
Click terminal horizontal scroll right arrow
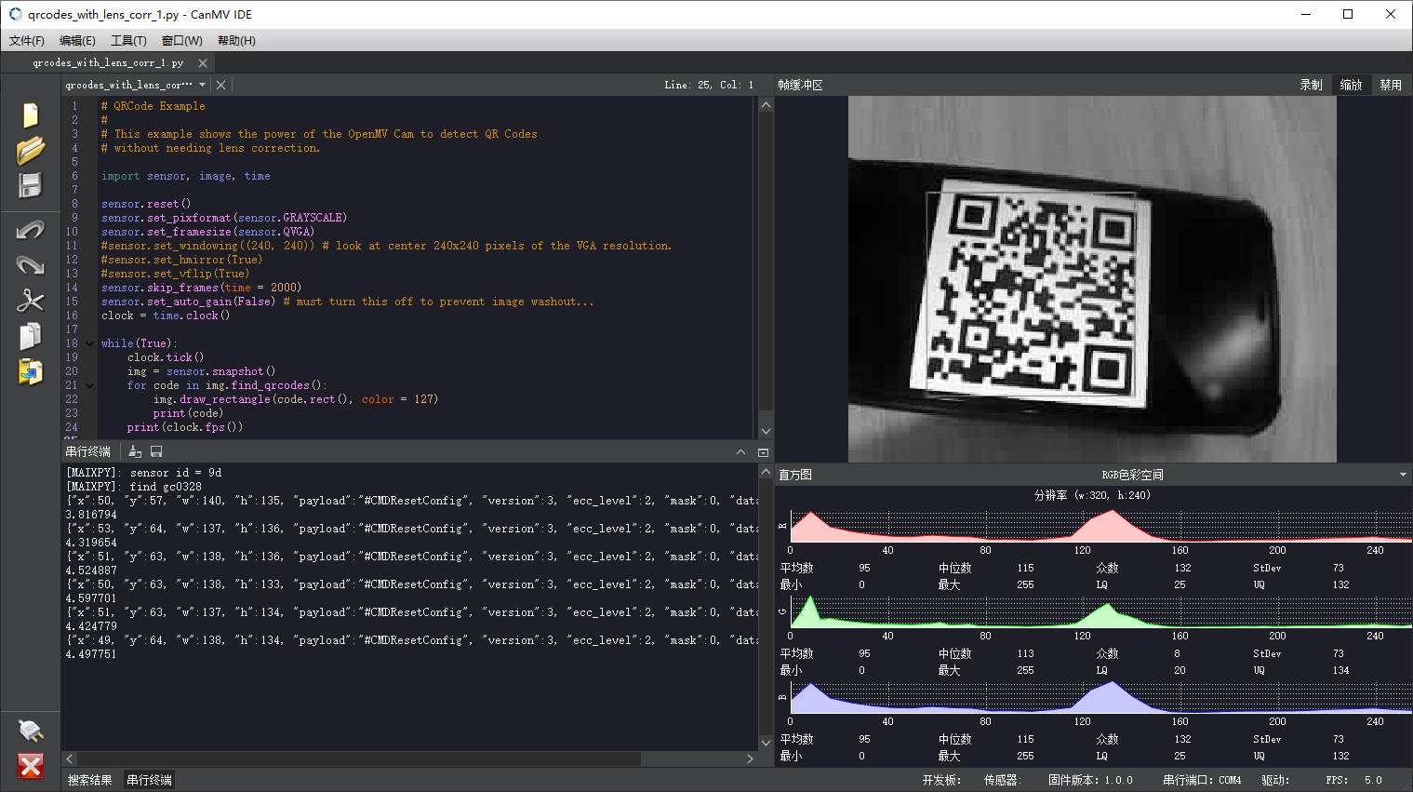pos(750,758)
